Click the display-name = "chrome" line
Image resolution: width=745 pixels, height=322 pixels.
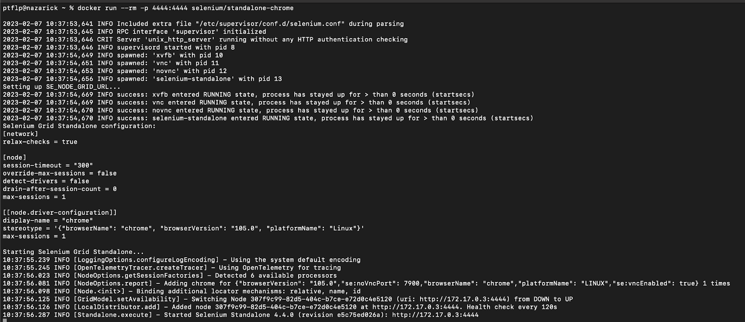(x=48, y=220)
